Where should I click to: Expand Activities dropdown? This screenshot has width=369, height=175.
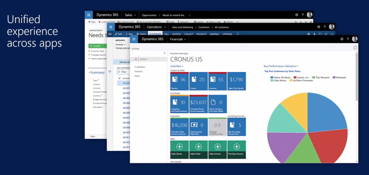coord(177,66)
